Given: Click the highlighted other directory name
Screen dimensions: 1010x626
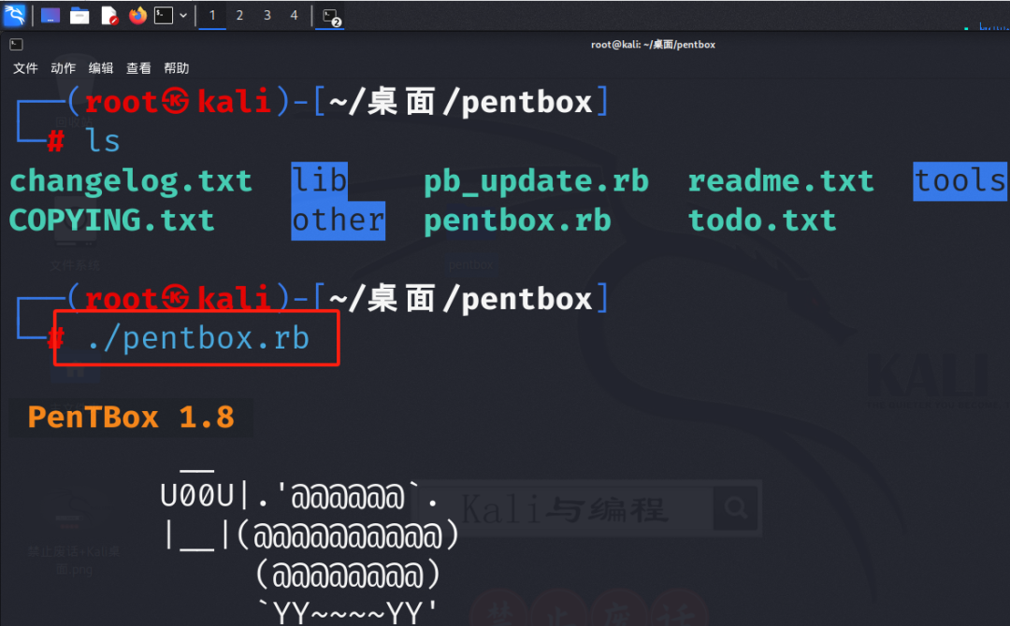Looking at the screenshot, I should 339,221.
